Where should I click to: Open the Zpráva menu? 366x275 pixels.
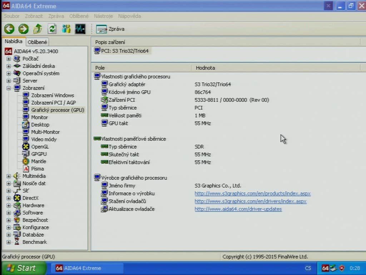56,16
